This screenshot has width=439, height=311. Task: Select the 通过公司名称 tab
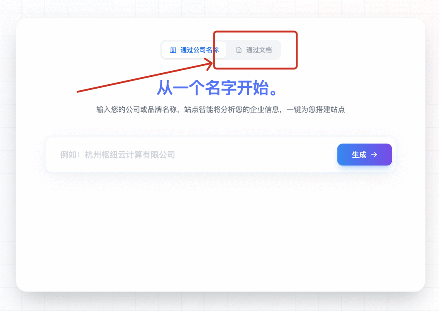pyautogui.click(x=194, y=50)
